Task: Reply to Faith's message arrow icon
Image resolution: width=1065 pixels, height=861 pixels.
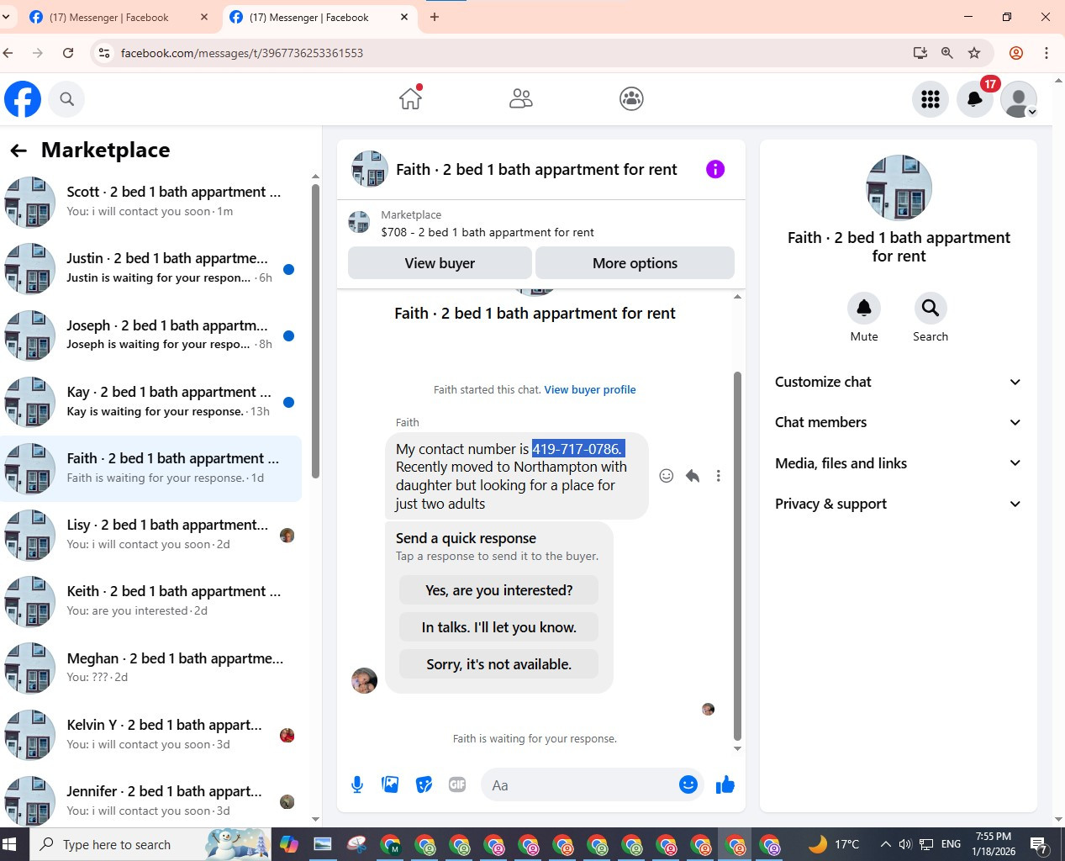Action: [693, 476]
